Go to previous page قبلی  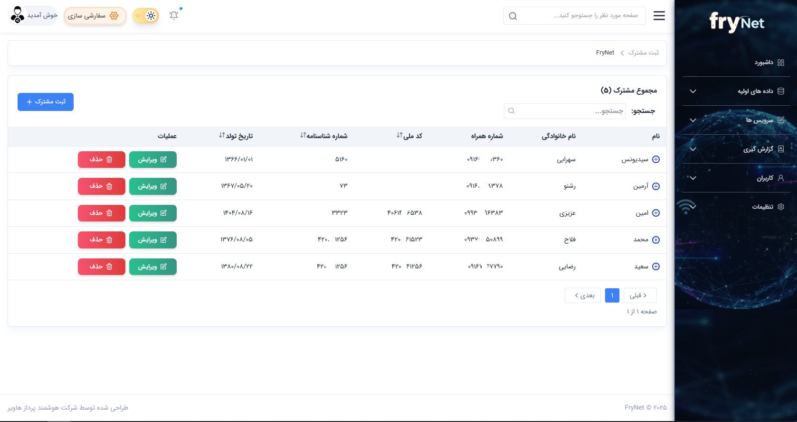point(640,295)
